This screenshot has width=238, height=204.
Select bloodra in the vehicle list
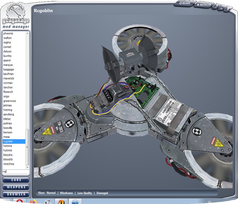click(x=14, y=155)
